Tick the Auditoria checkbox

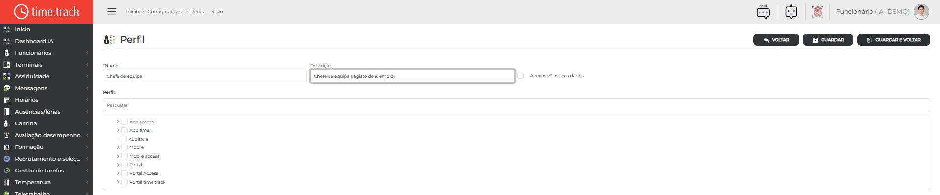pos(124,139)
